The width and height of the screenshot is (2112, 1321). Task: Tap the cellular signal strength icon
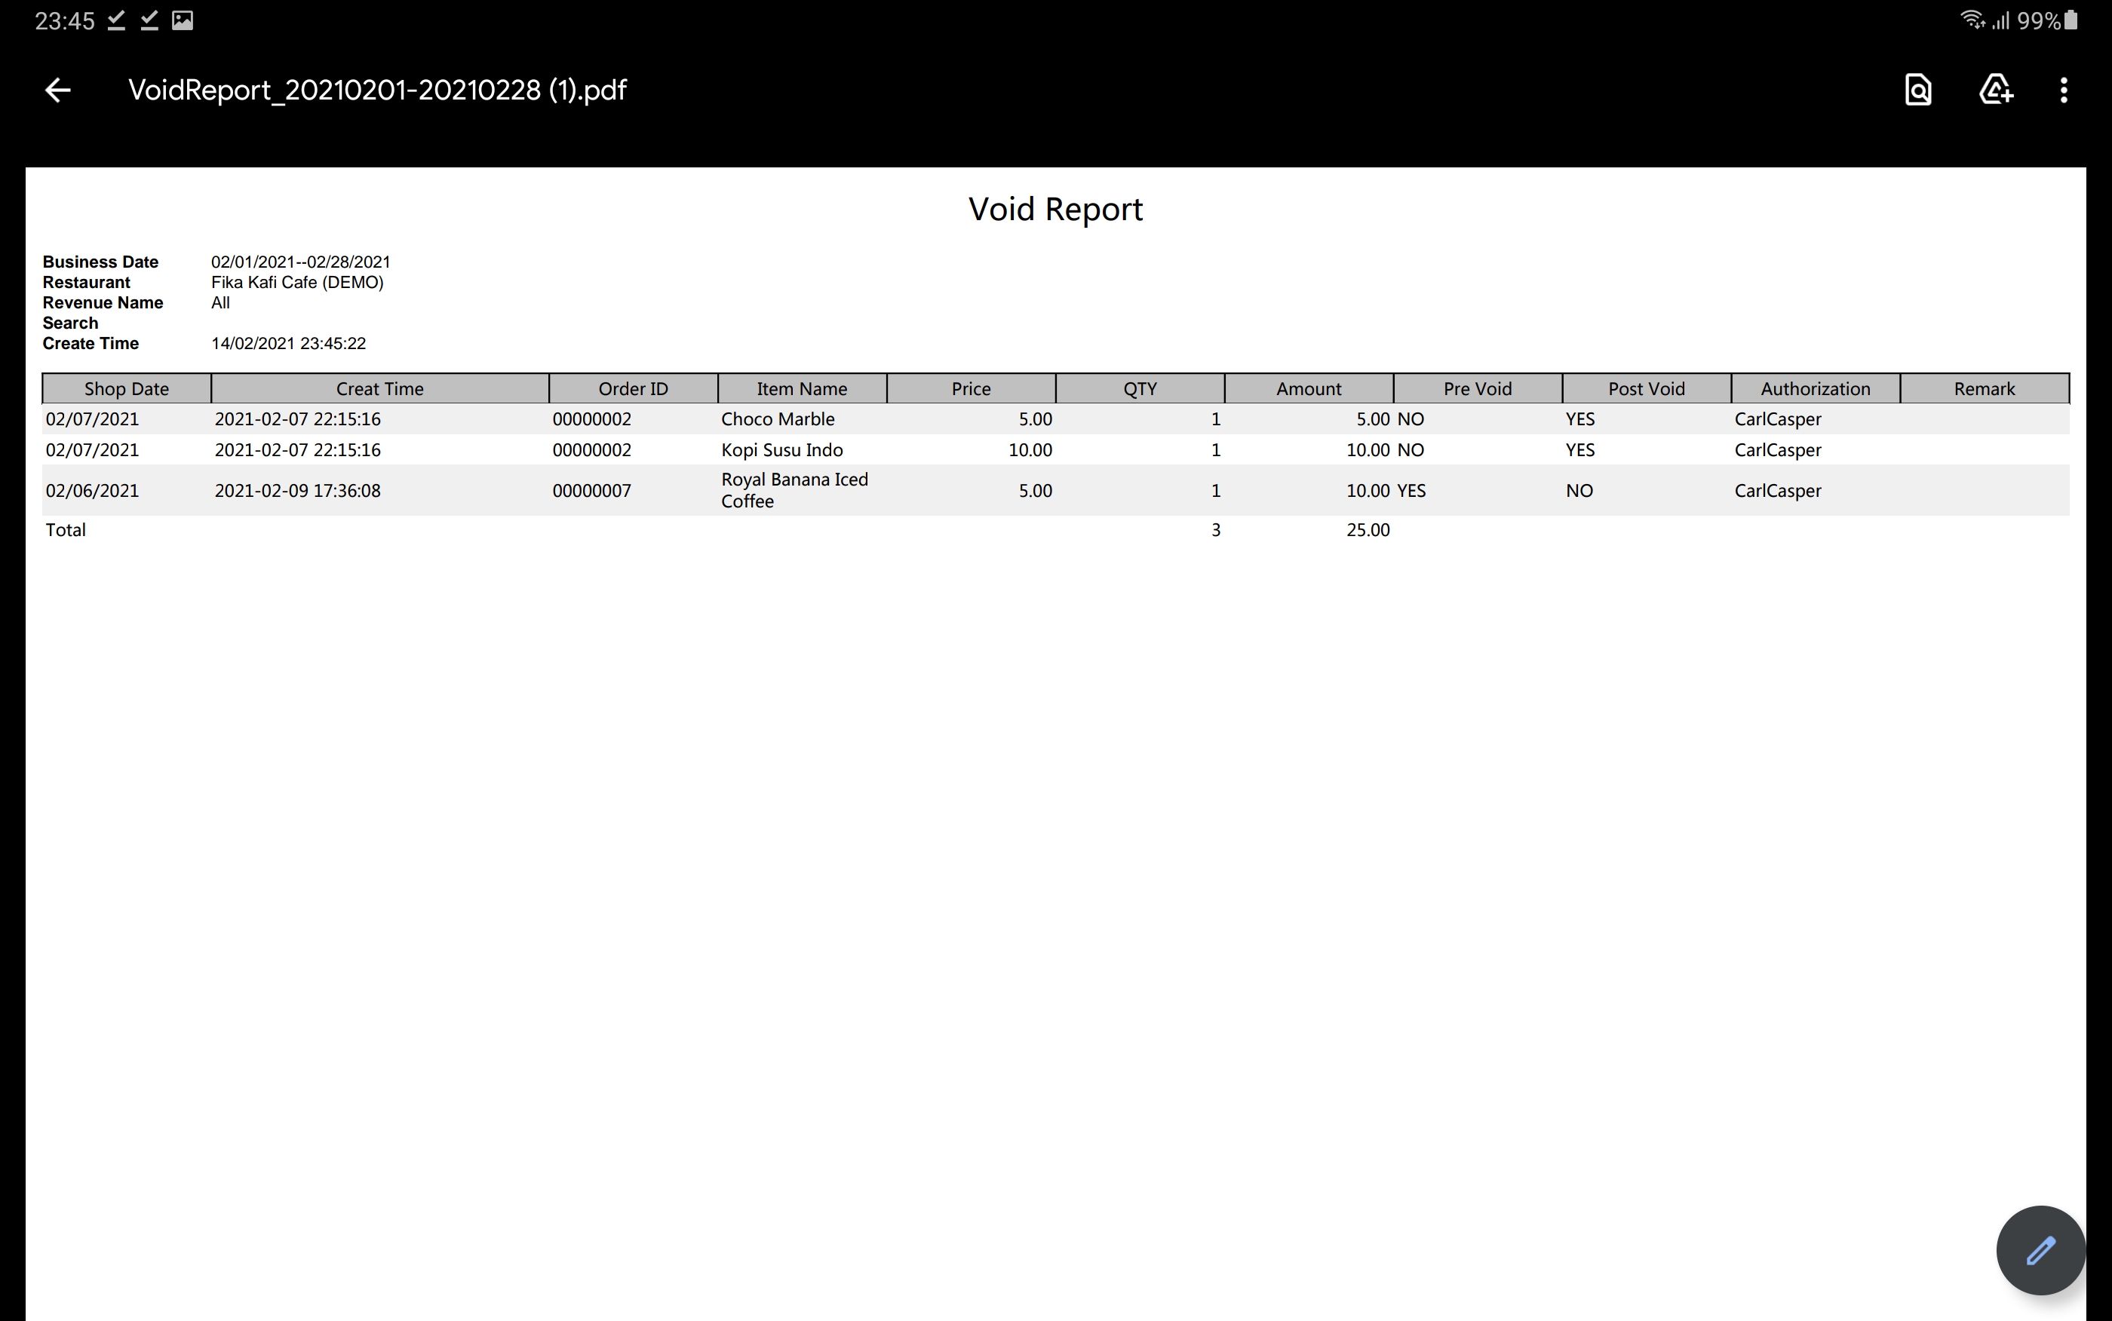tap(2000, 20)
